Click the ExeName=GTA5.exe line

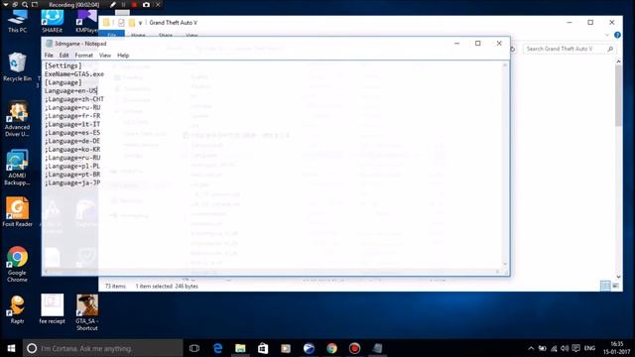point(74,74)
